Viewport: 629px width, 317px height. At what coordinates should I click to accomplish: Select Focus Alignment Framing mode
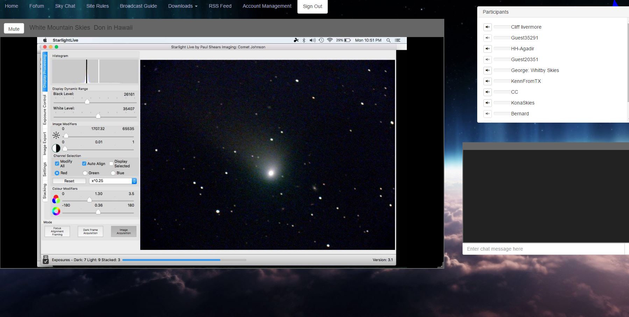coord(57,231)
